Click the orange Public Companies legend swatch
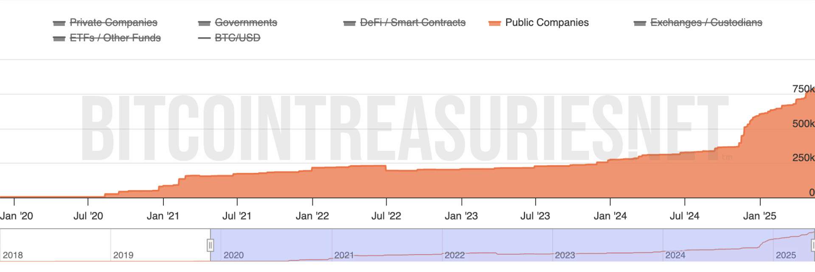815x272 pixels. tap(495, 23)
